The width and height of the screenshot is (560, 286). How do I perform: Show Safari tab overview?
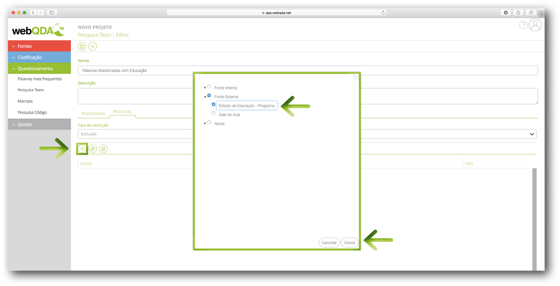pos(531,13)
